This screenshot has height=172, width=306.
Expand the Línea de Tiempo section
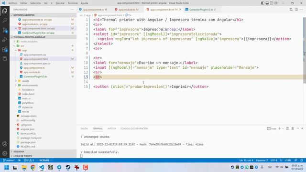pos(44,156)
